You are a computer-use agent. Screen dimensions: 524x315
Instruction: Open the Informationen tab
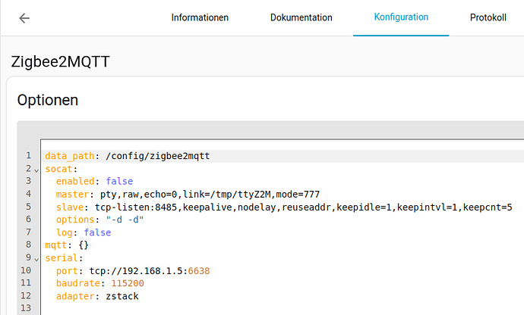(x=200, y=17)
